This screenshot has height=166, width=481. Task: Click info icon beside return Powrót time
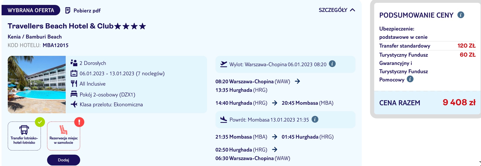coord(315,119)
